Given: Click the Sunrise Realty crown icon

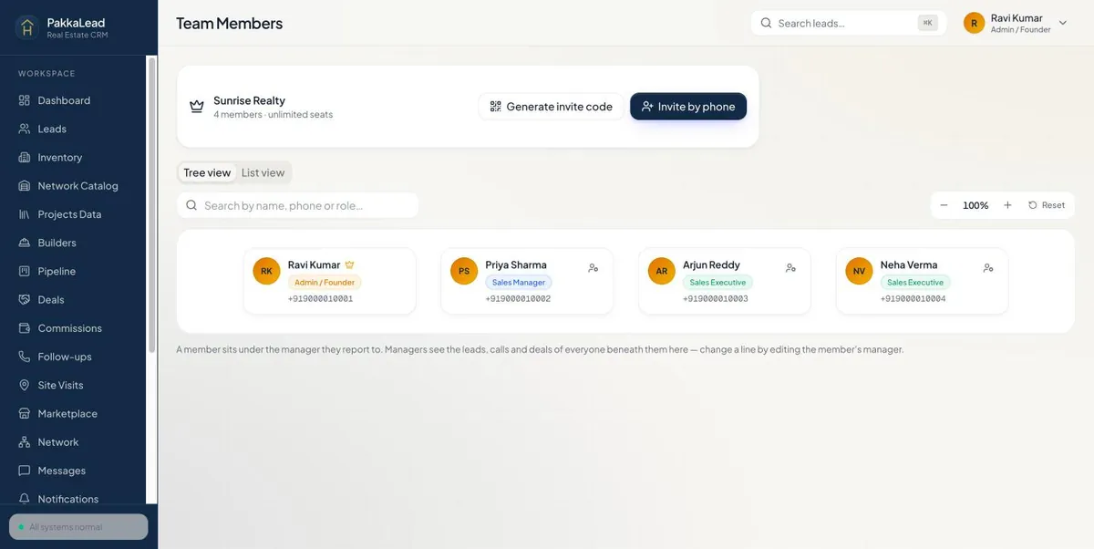Looking at the screenshot, I should point(197,107).
